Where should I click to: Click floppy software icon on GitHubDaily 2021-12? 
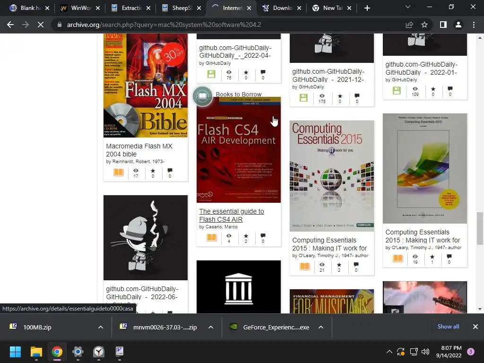coord(304,98)
